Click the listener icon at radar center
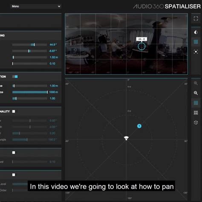Screen dimensions: 202x202 point(126,138)
